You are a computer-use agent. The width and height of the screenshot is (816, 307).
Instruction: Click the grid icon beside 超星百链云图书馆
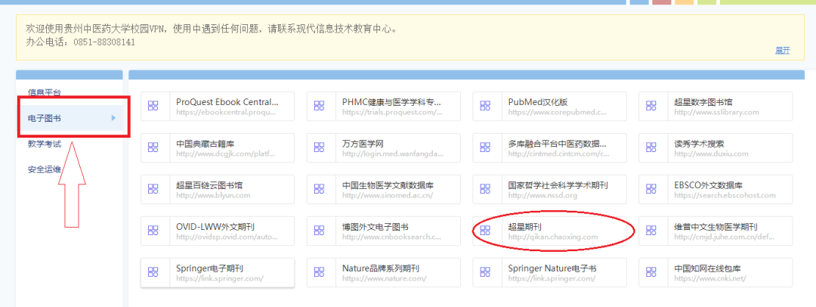tap(153, 189)
